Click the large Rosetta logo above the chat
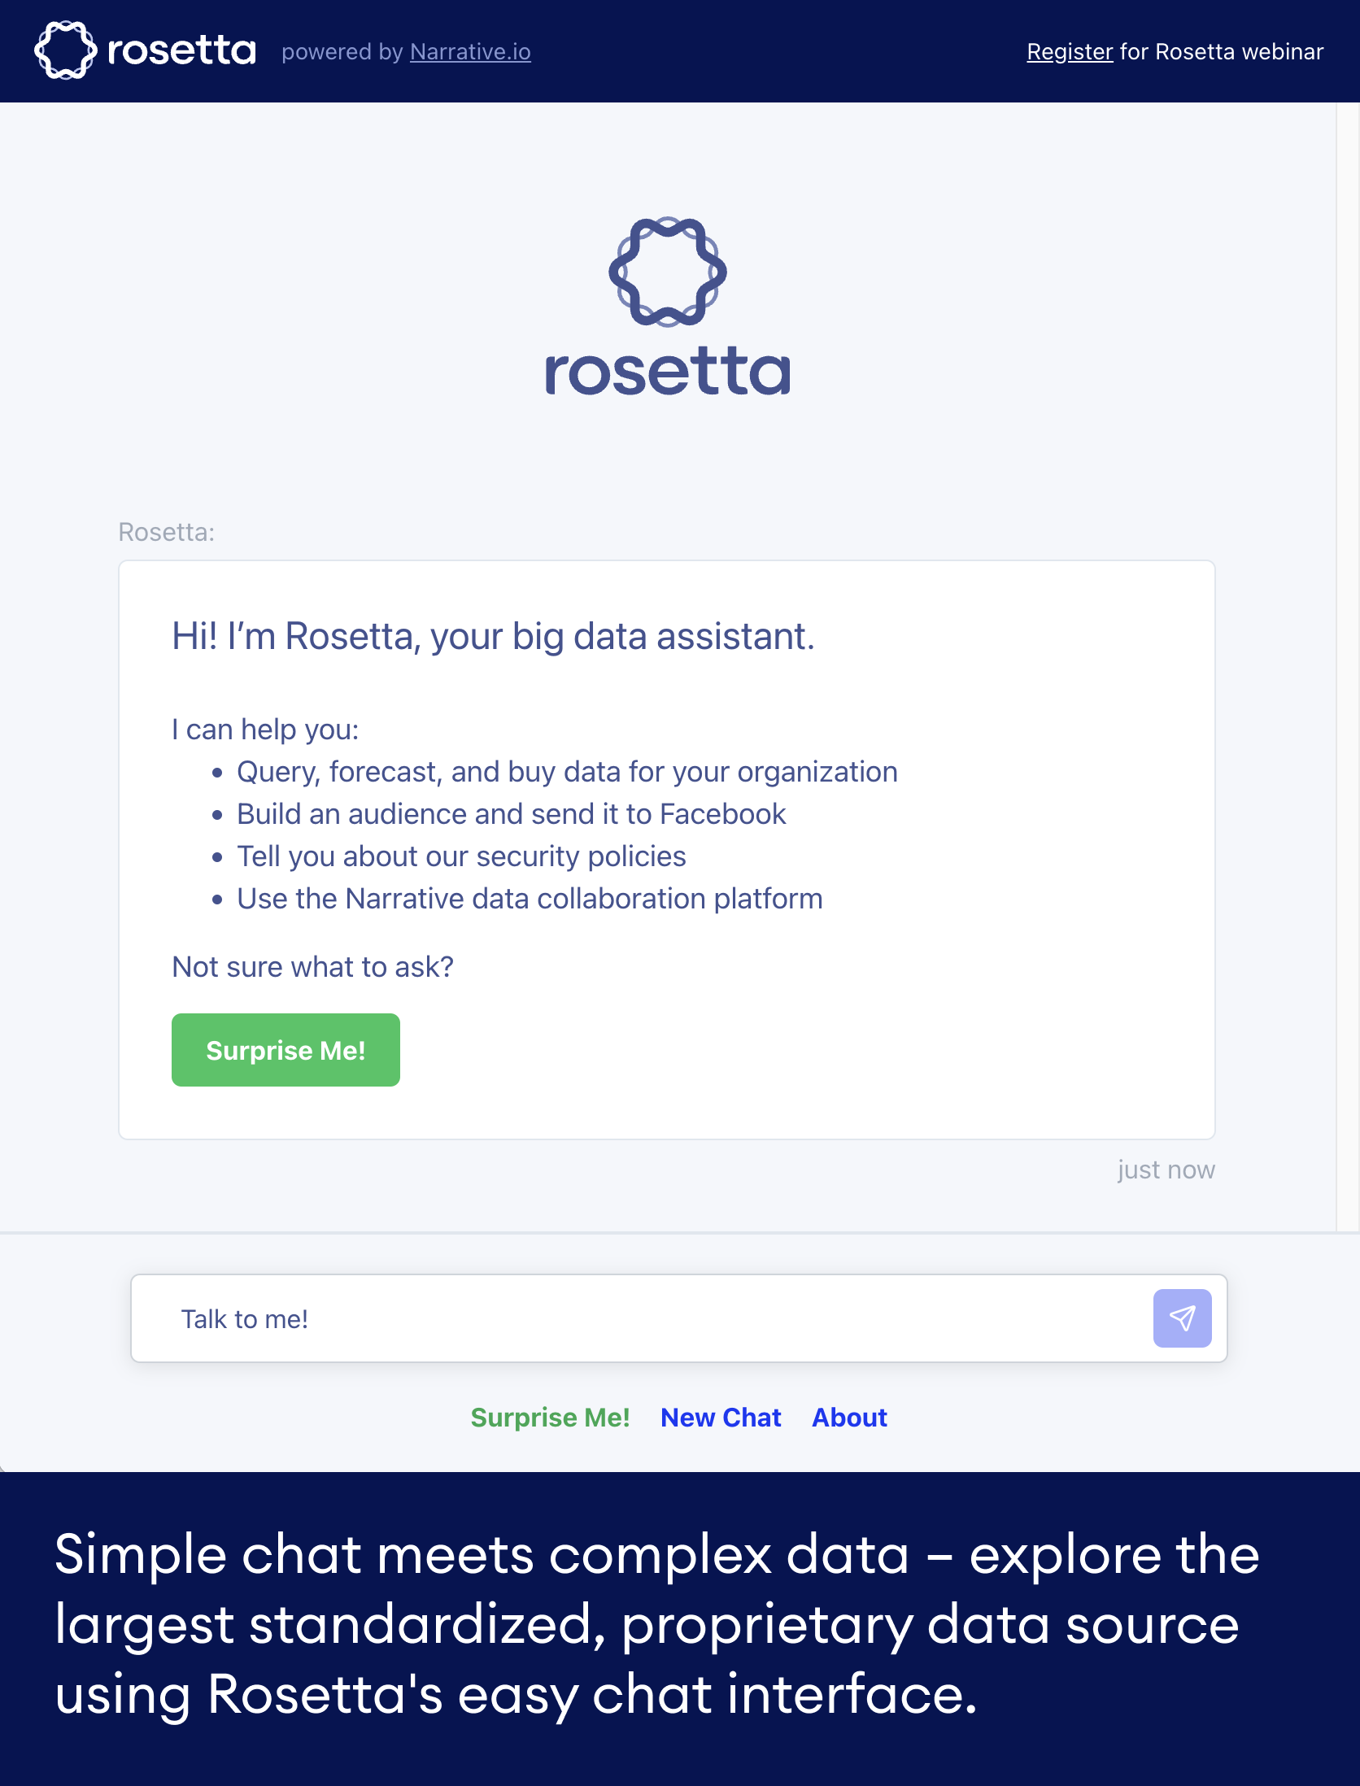This screenshot has width=1360, height=1786. coord(669,272)
